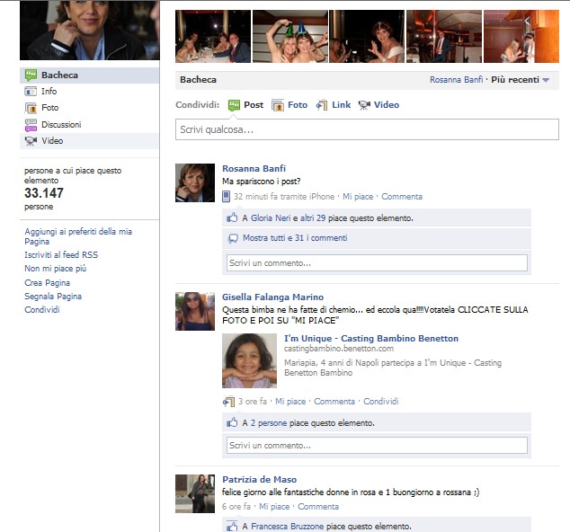Show the altri 29 people who liked
This screenshot has width=570, height=532.
[313, 218]
